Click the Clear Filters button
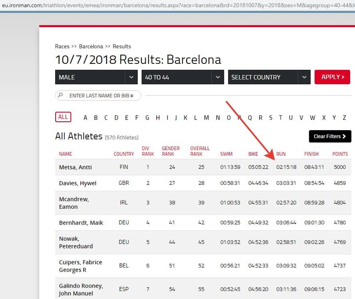The image size is (355, 299). point(330,136)
